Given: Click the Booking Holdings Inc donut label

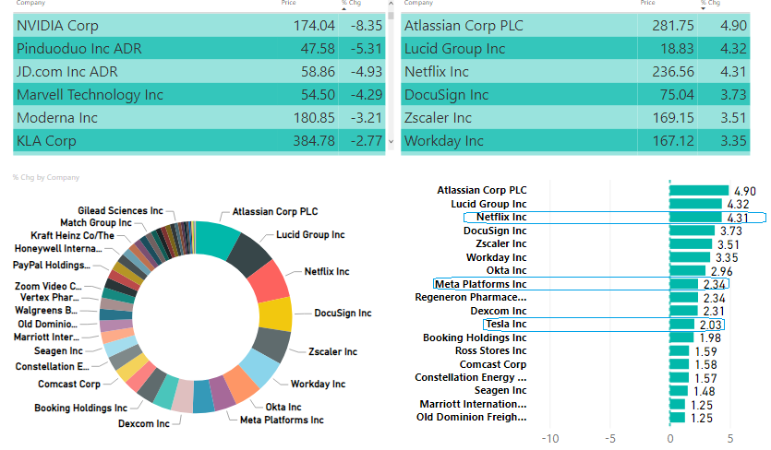Looking at the screenshot, I should (80, 409).
